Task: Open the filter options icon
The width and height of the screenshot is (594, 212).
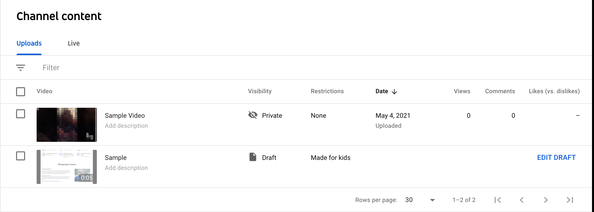Action: tap(21, 67)
